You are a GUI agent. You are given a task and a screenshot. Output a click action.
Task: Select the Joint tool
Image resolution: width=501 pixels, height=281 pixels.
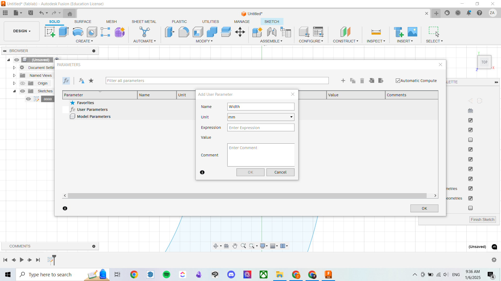272,32
